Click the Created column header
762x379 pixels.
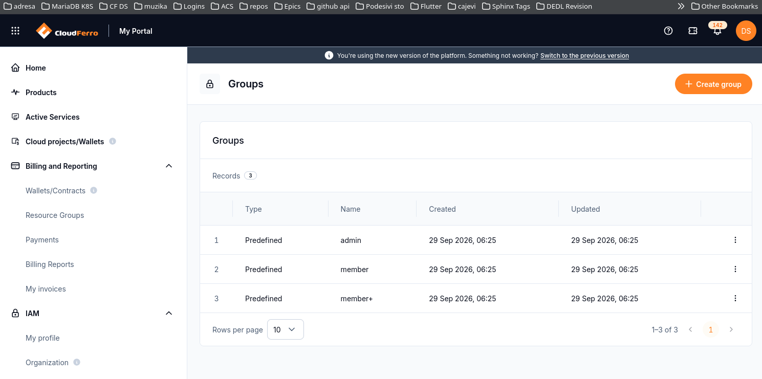click(x=442, y=209)
